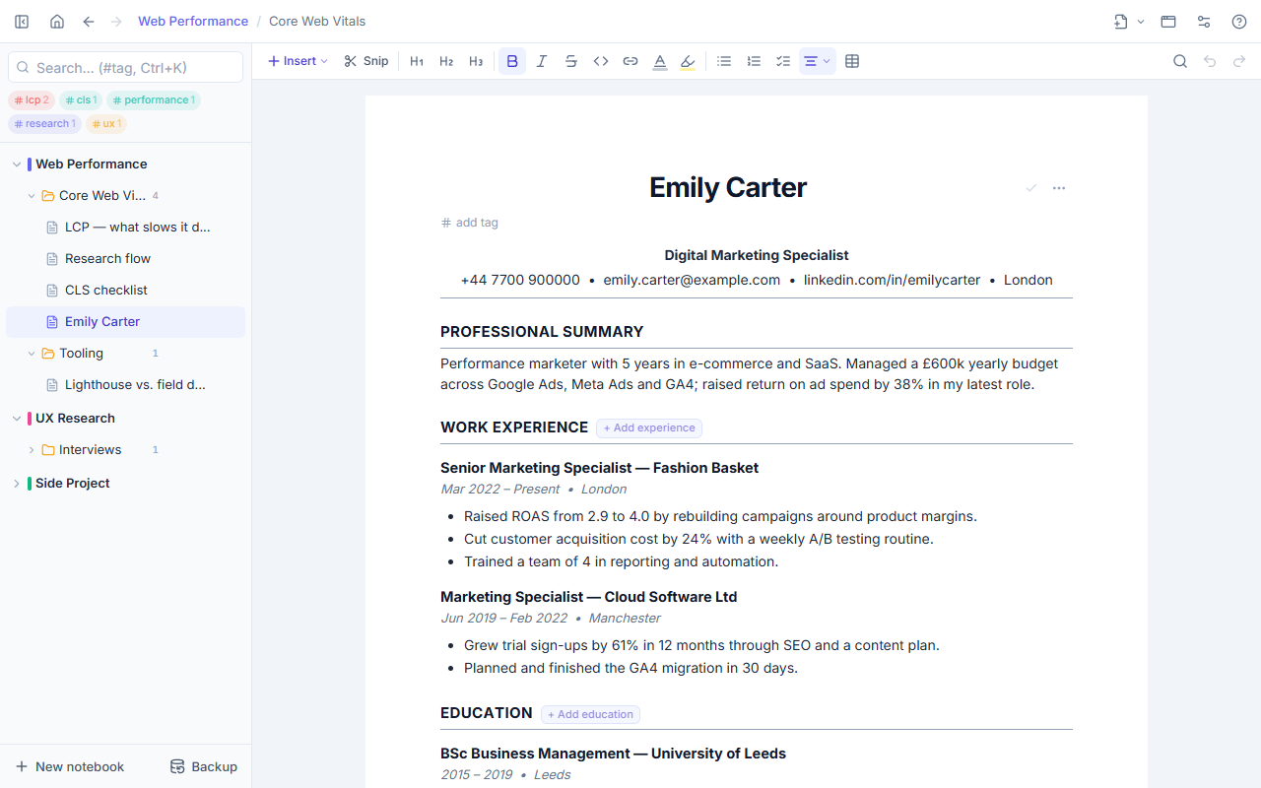Open the text color picker

(660, 61)
